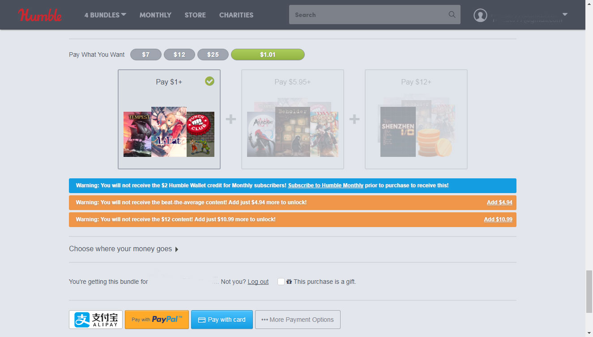Click the Tempest game cover
This screenshot has height=337, width=593.
(x=137, y=134)
